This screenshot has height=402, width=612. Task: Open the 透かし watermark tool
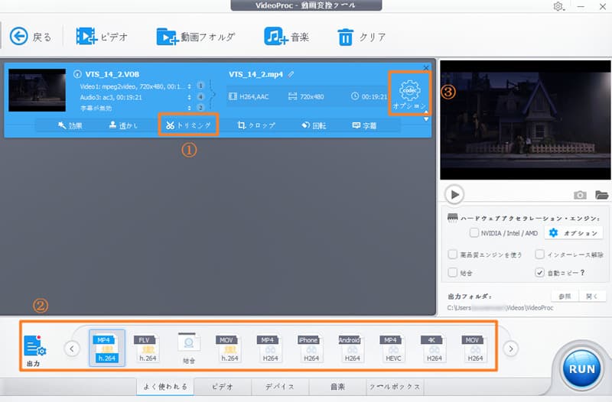pyautogui.click(x=123, y=125)
